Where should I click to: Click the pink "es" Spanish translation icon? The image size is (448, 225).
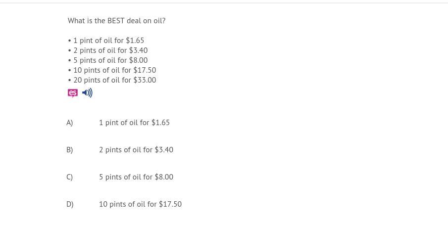pos(73,93)
